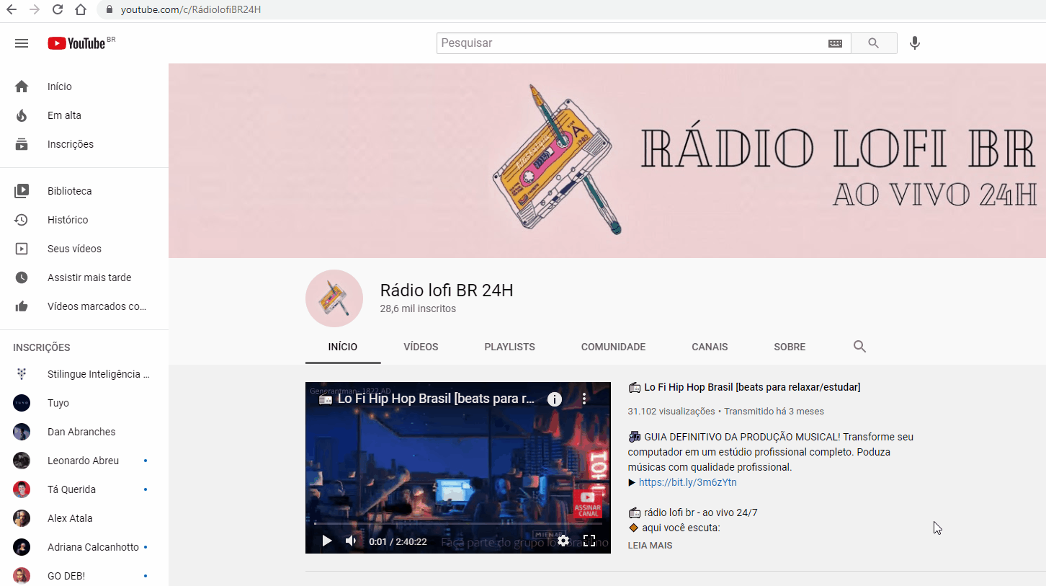Open the Tuyo subscription channel
Viewport: 1046px width, 586px height.
58,403
